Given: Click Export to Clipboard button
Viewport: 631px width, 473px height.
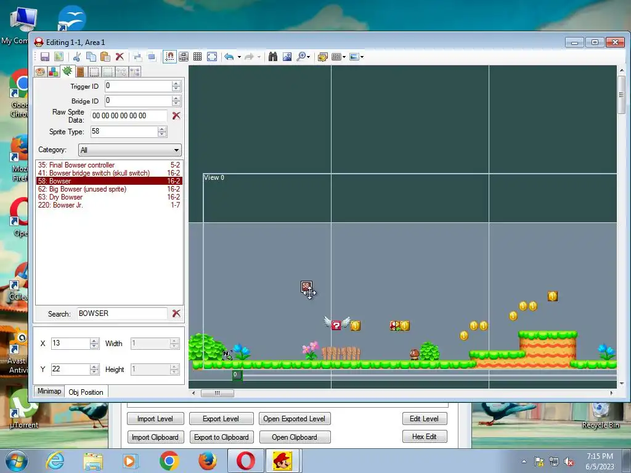Looking at the screenshot, I should coord(221,437).
